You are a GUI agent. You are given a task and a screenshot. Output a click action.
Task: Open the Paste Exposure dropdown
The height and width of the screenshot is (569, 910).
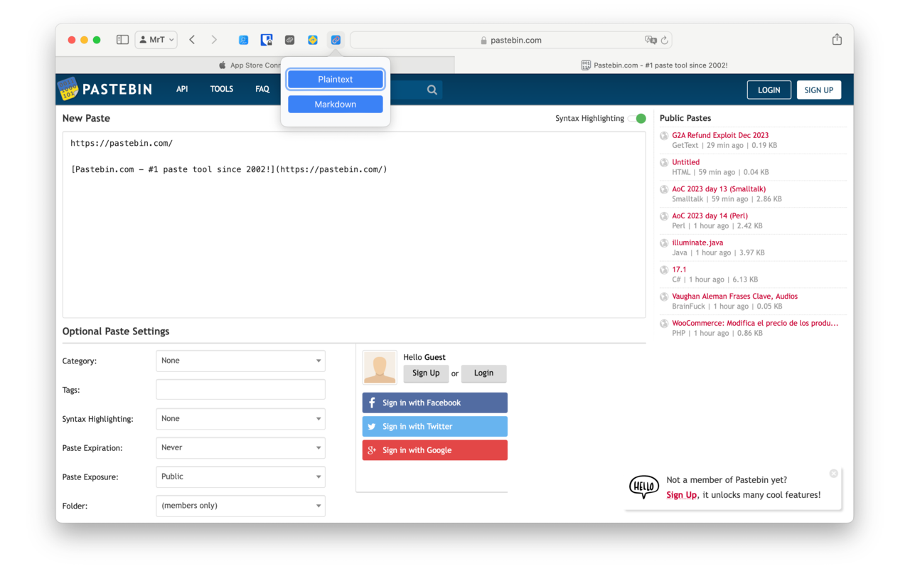pyautogui.click(x=240, y=477)
